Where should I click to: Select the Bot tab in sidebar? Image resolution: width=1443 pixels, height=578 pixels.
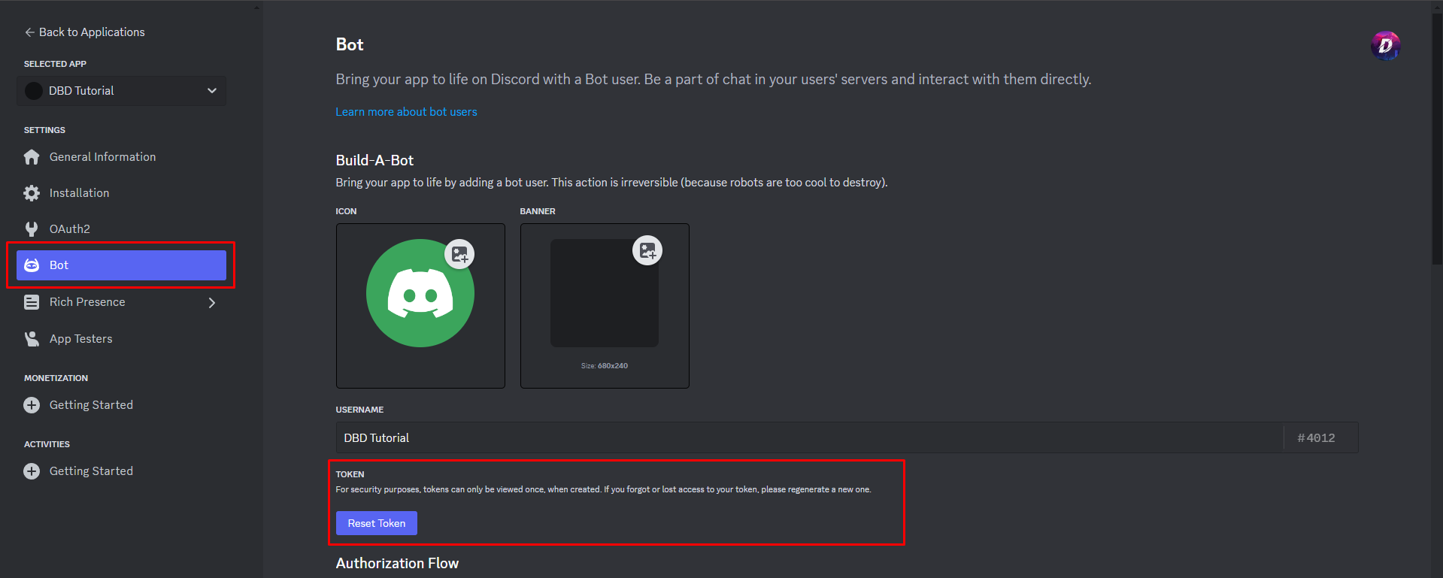121,265
